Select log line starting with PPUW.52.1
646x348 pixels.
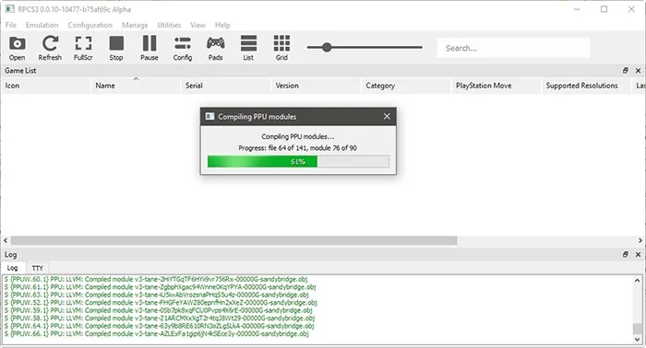pyautogui.click(x=161, y=303)
